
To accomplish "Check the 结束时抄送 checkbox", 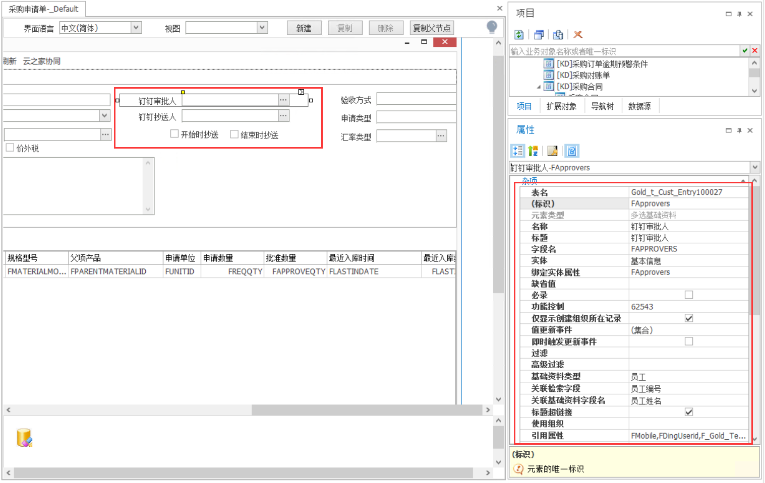I will pyautogui.click(x=234, y=134).
